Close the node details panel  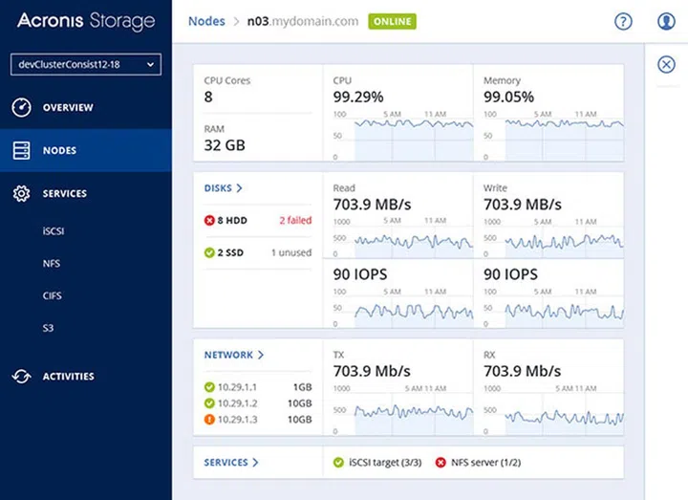point(667,64)
